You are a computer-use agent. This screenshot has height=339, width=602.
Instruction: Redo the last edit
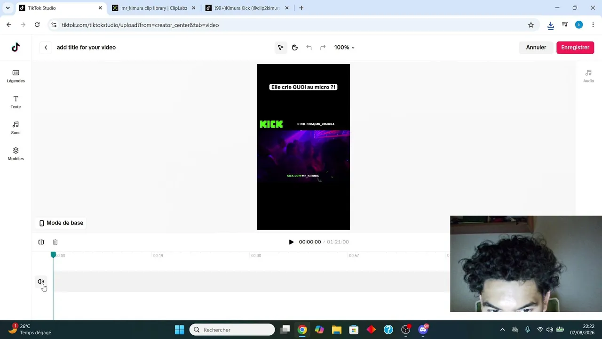[323, 48]
